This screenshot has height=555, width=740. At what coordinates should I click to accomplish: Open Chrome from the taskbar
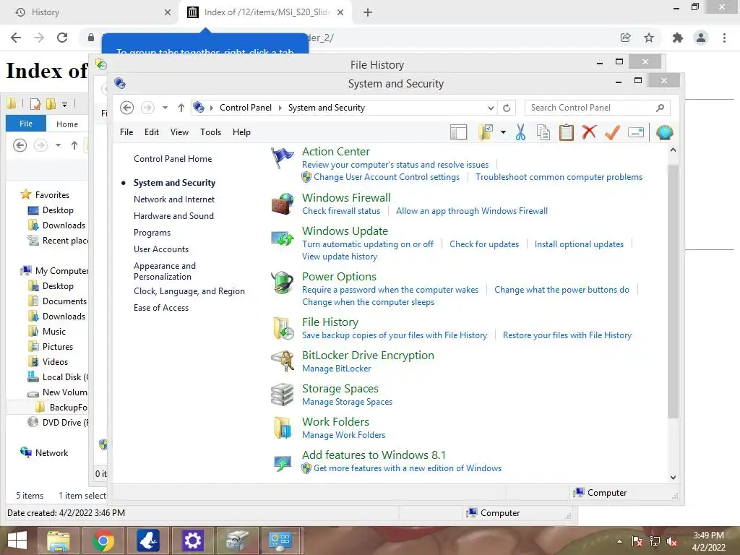[x=103, y=541]
